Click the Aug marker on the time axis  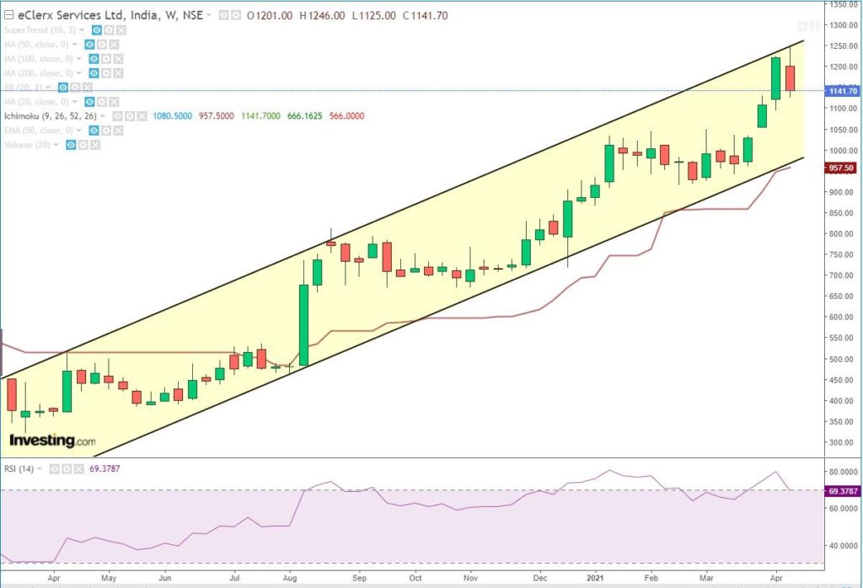[x=290, y=578]
